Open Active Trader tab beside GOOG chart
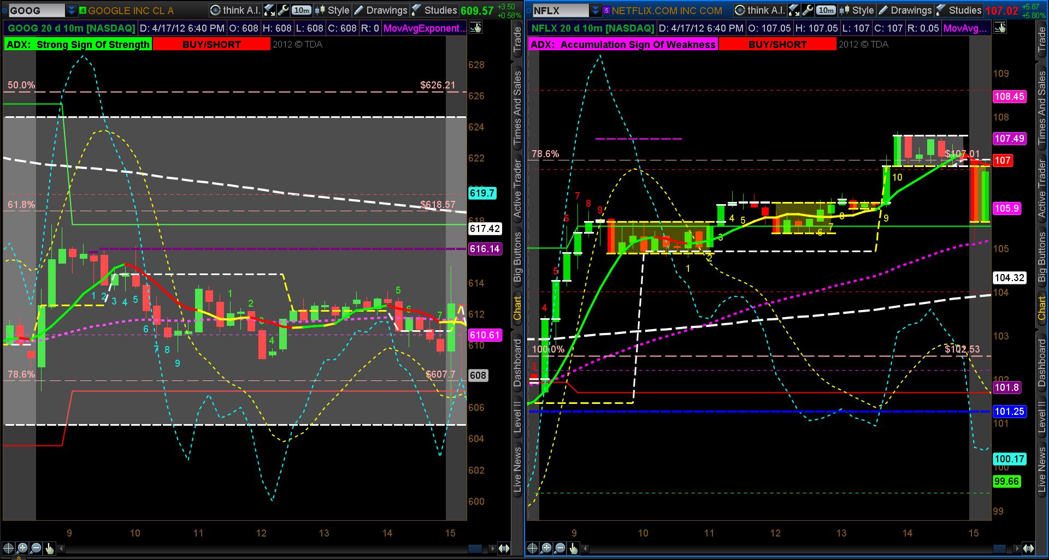This screenshot has height=560, width=1049. pyautogui.click(x=517, y=187)
